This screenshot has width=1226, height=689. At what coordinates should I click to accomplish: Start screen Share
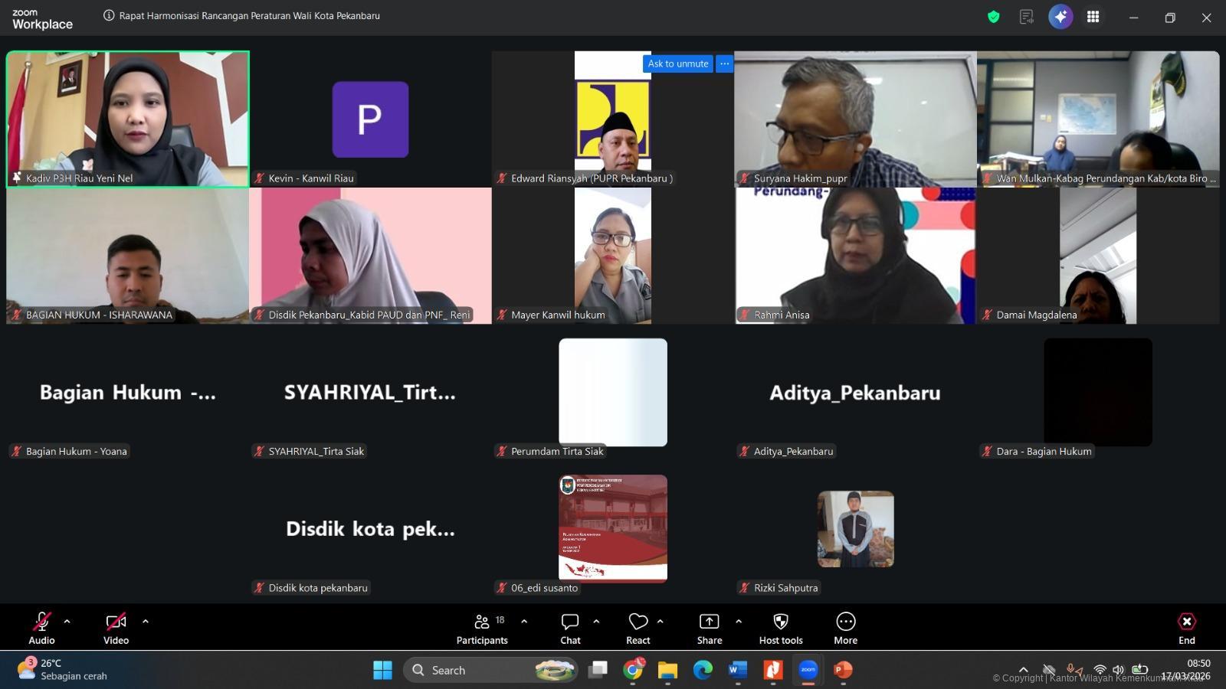pyautogui.click(x=709, y=629)
